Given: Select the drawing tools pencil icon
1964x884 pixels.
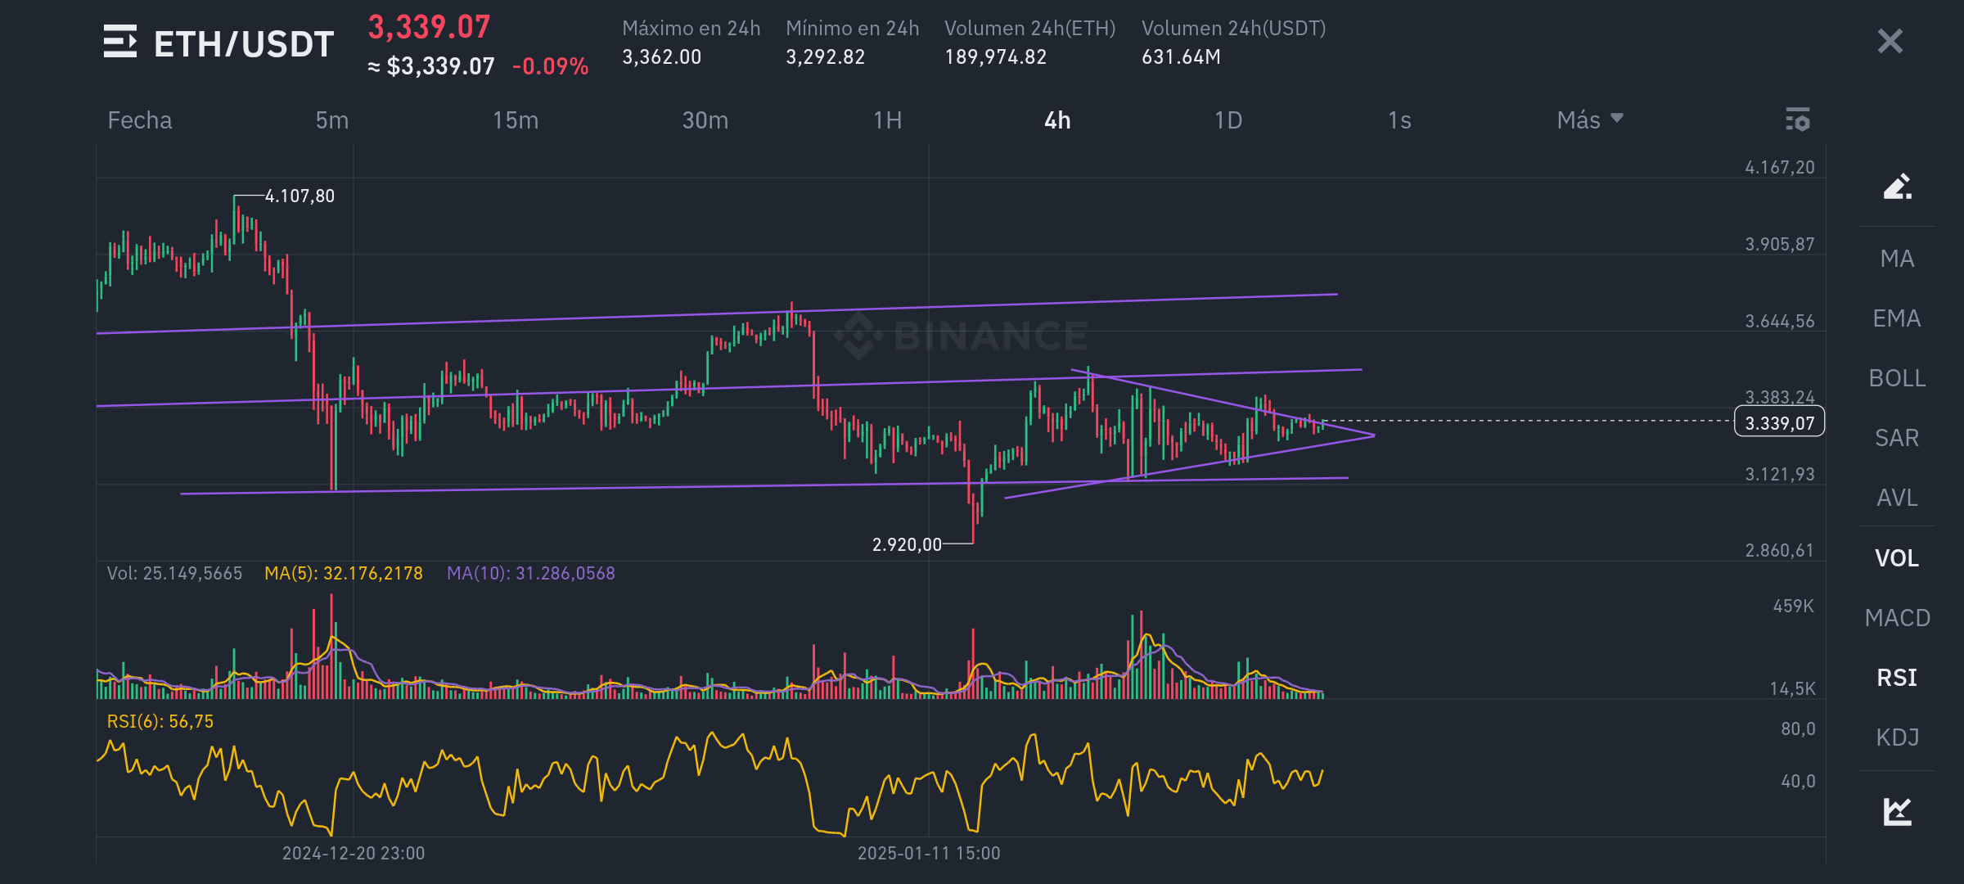Looking at the screenshot, I should coord(1897,187).
